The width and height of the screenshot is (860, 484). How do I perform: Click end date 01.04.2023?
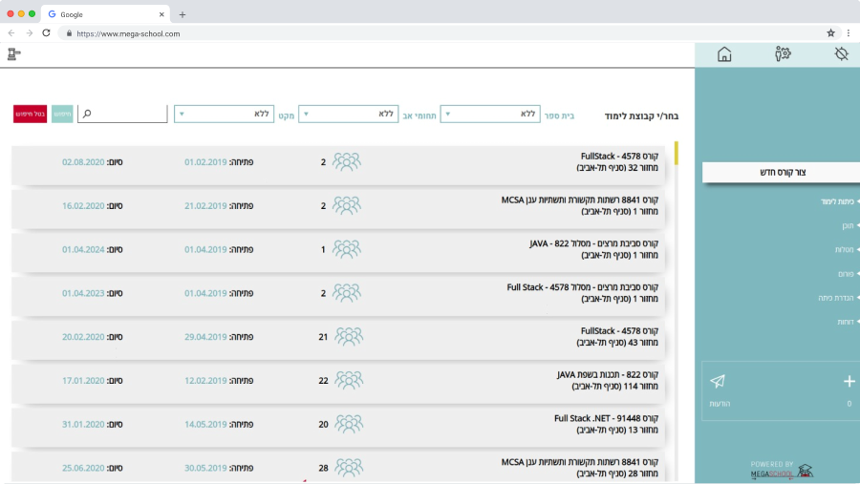click(83, 293)
